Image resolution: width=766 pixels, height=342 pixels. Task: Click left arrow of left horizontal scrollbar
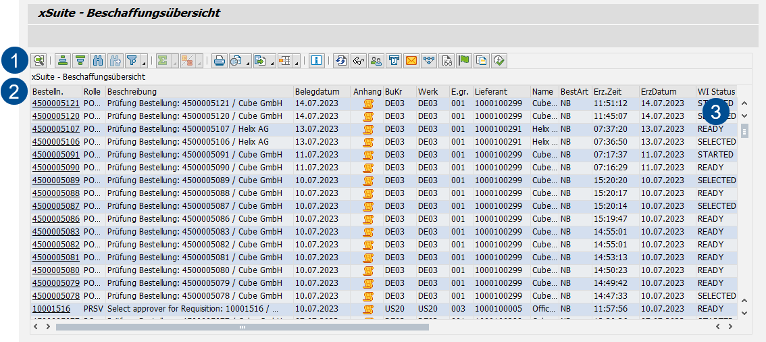coord(36,326)
